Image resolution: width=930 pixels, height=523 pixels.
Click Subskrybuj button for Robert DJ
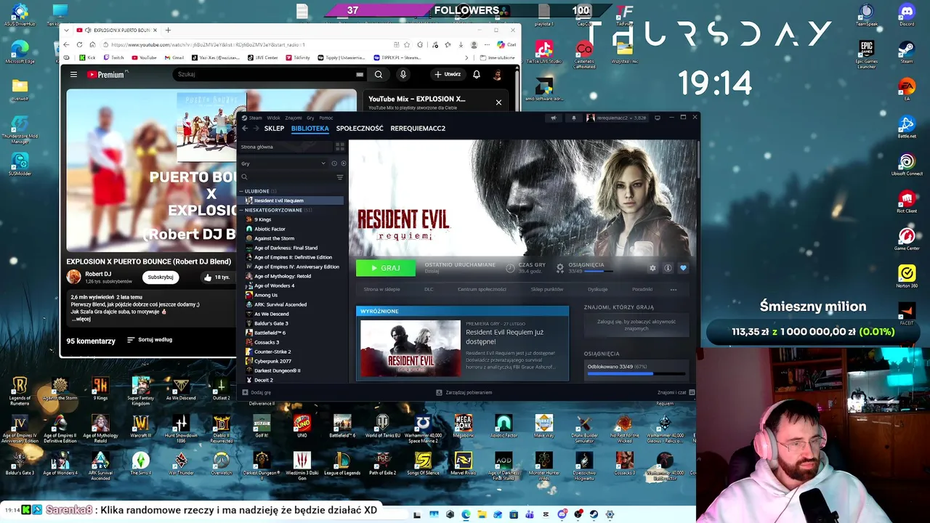161,277
